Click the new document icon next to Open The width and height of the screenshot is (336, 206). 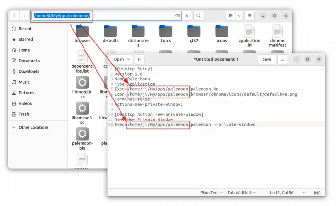(x=140, y=59)
